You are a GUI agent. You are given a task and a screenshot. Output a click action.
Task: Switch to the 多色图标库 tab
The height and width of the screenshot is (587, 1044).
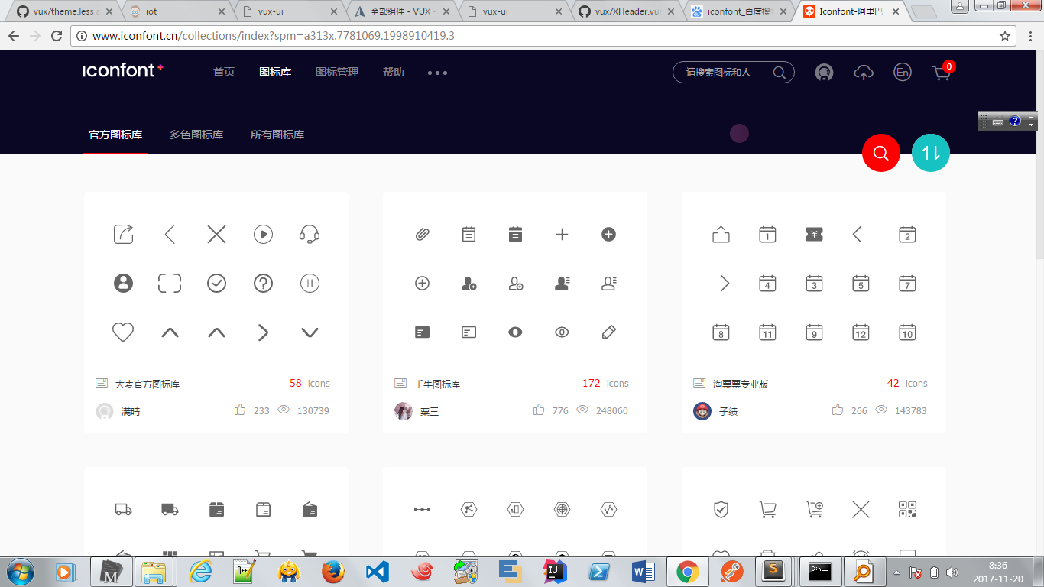[196, 135]
